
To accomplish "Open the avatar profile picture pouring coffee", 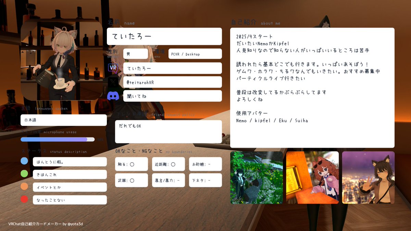I will pos(62,60).
